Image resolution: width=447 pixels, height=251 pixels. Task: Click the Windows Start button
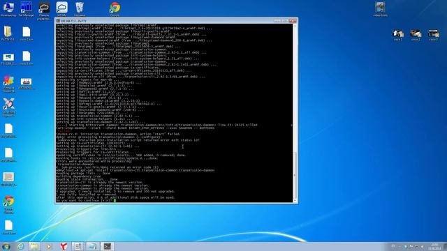tap(6, 246)
